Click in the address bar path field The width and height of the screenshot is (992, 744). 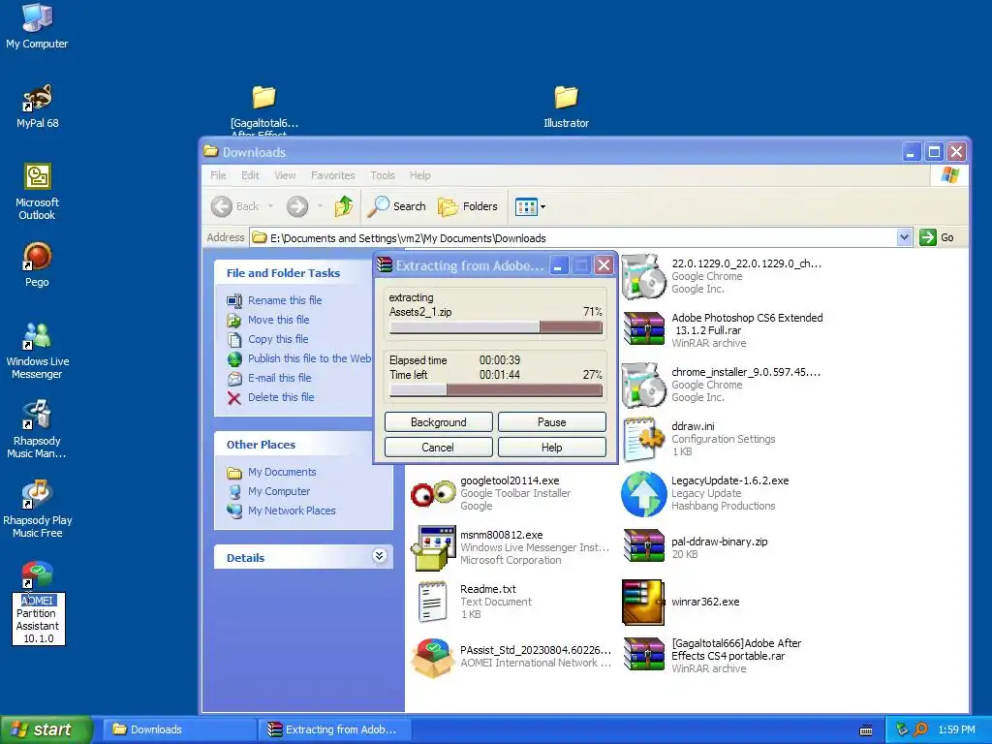click(573, 238)
